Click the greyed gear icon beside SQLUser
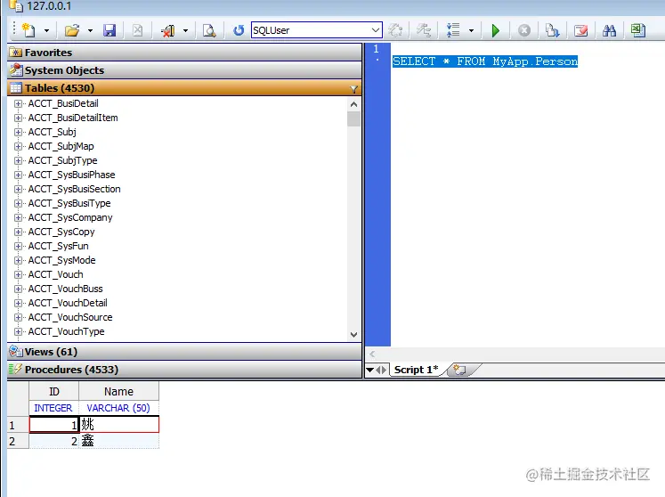Image resolution: width=665 pixels, height=497 pixels. (x=395, y=30)
